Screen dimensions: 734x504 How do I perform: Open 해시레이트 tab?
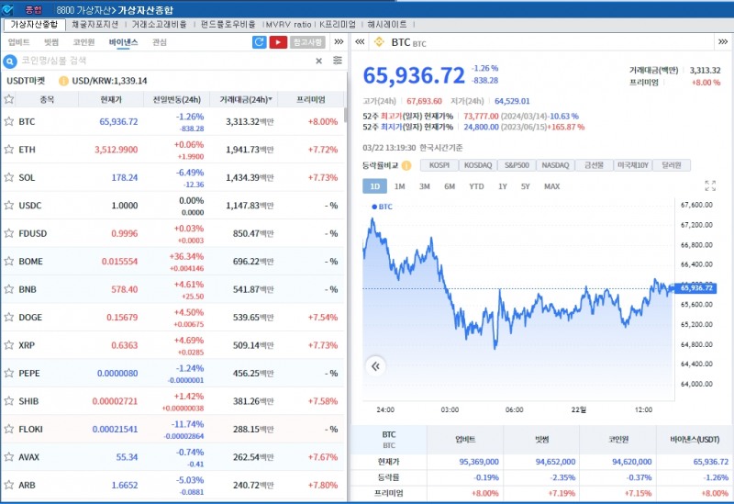(x=387, y=25)
